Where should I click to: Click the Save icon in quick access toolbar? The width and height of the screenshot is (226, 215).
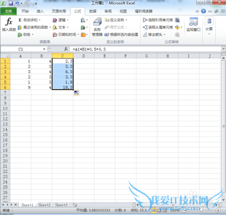[11, 3]
